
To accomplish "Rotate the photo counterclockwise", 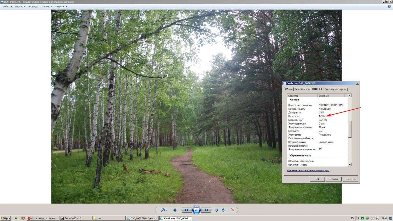I will click(216, 210).
